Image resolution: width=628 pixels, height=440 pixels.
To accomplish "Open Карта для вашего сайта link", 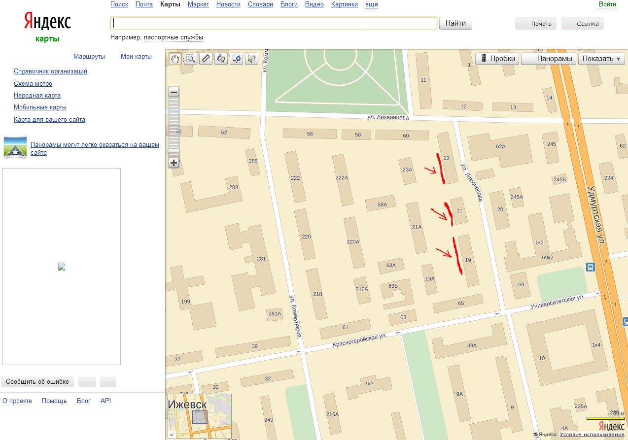I will point(49,120).
